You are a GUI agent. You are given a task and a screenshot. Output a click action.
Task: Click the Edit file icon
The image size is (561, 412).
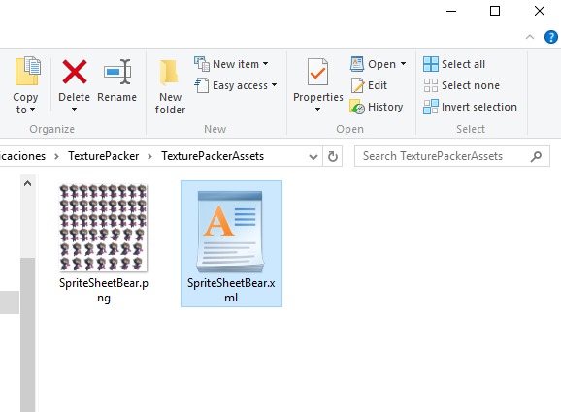357,85
